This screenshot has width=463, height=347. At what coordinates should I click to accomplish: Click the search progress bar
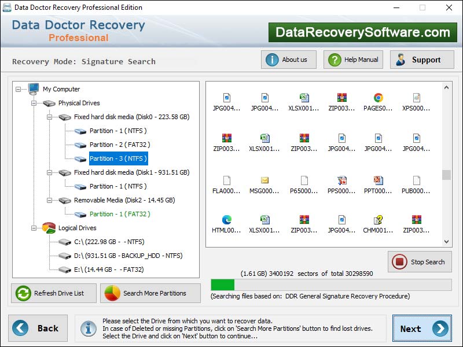click(x=331, y=285)
